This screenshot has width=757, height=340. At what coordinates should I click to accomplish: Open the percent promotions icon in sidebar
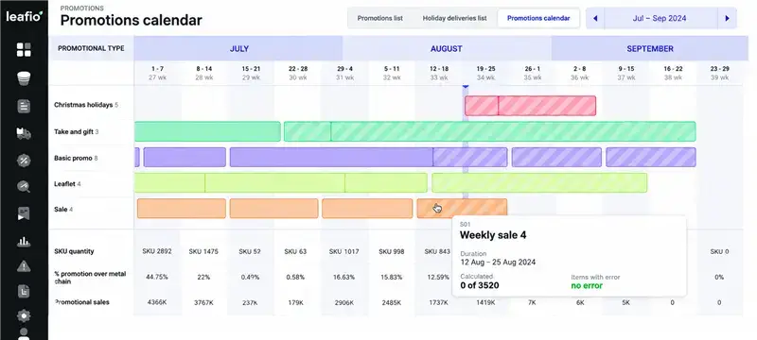[24, 161]
